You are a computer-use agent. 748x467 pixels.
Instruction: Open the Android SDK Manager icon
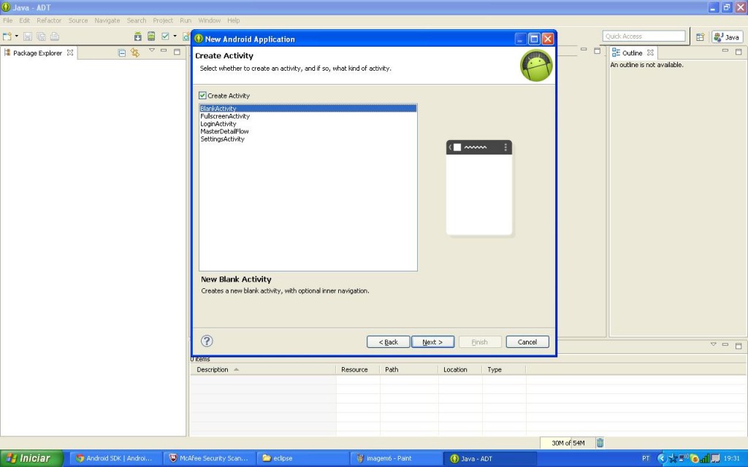tap(137, 36)
